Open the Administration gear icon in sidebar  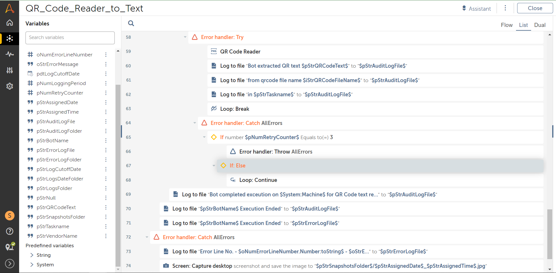[10, 86]
